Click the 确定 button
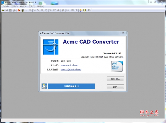The height and width of the screenshot is (123, 166). pos(115,87)
